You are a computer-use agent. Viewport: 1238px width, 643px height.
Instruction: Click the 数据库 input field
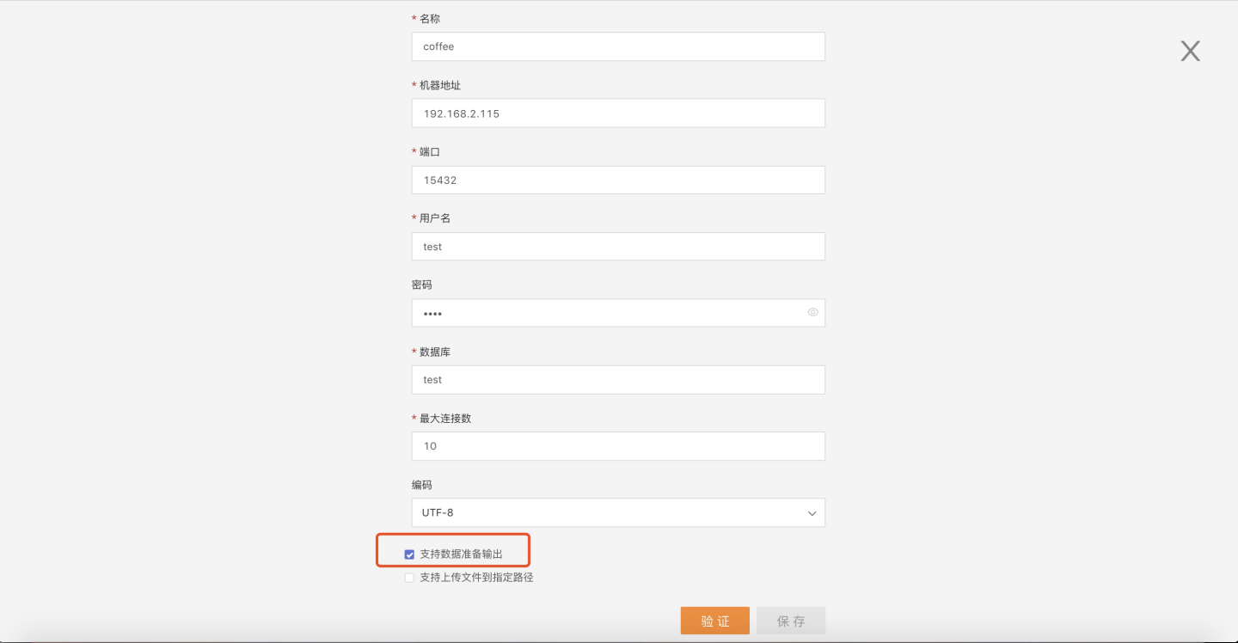tap(617, 380)
